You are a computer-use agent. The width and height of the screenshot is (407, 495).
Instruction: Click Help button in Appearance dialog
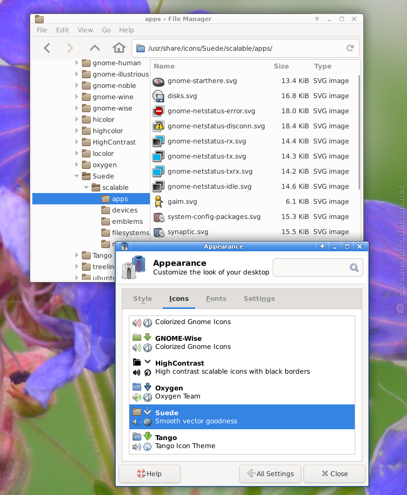[149, 474]
